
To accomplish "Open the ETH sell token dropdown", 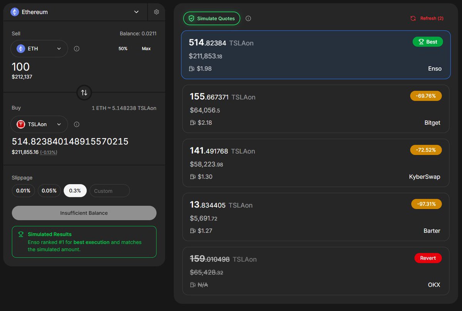I will click(x=39, y=49).
